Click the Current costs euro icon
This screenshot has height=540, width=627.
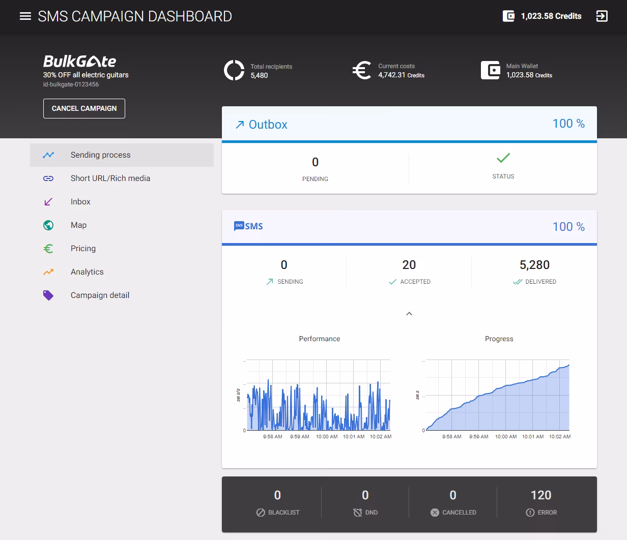point(362,70)
